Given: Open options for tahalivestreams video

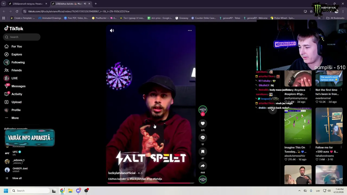Looking at the screenshot, I should coord(341,148).
